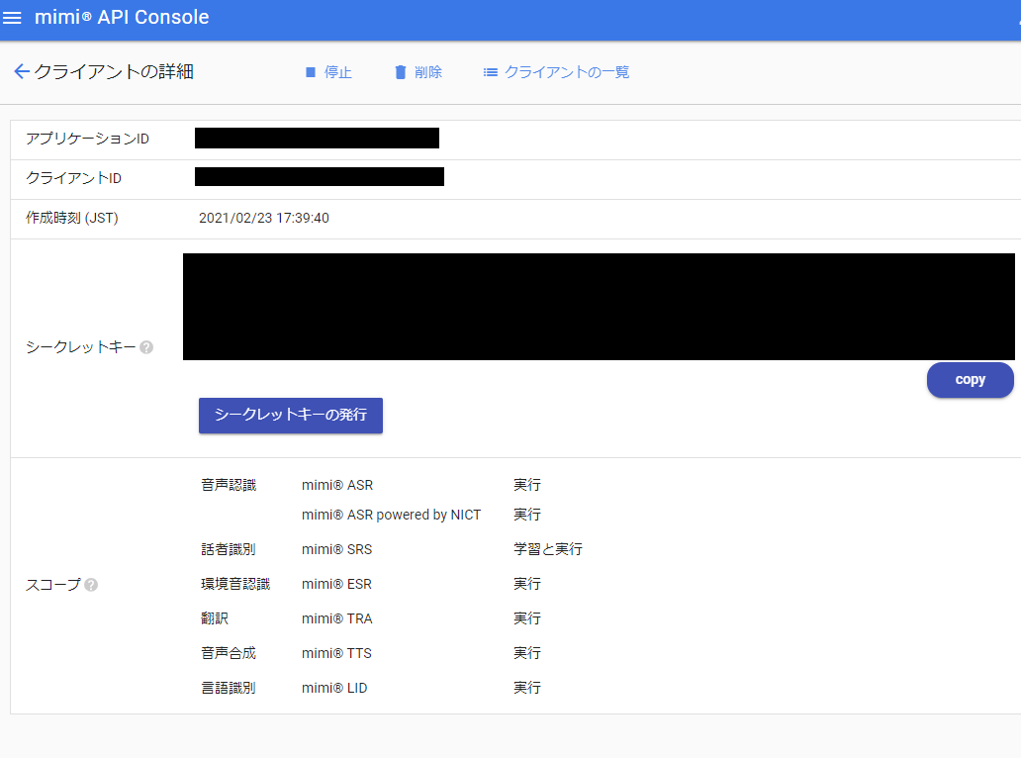Click the back arrow beside クライアントの詳細
The image size is (1021, 758).
point(21,70)
